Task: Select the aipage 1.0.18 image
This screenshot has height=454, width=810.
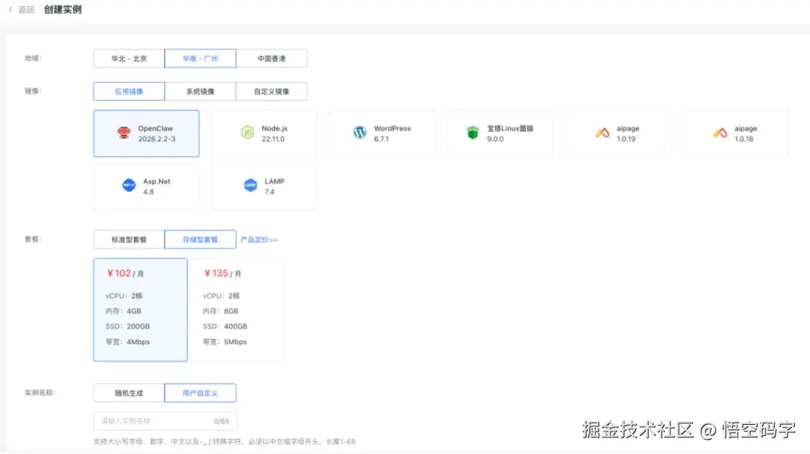Action: click(x=735, y=133)
